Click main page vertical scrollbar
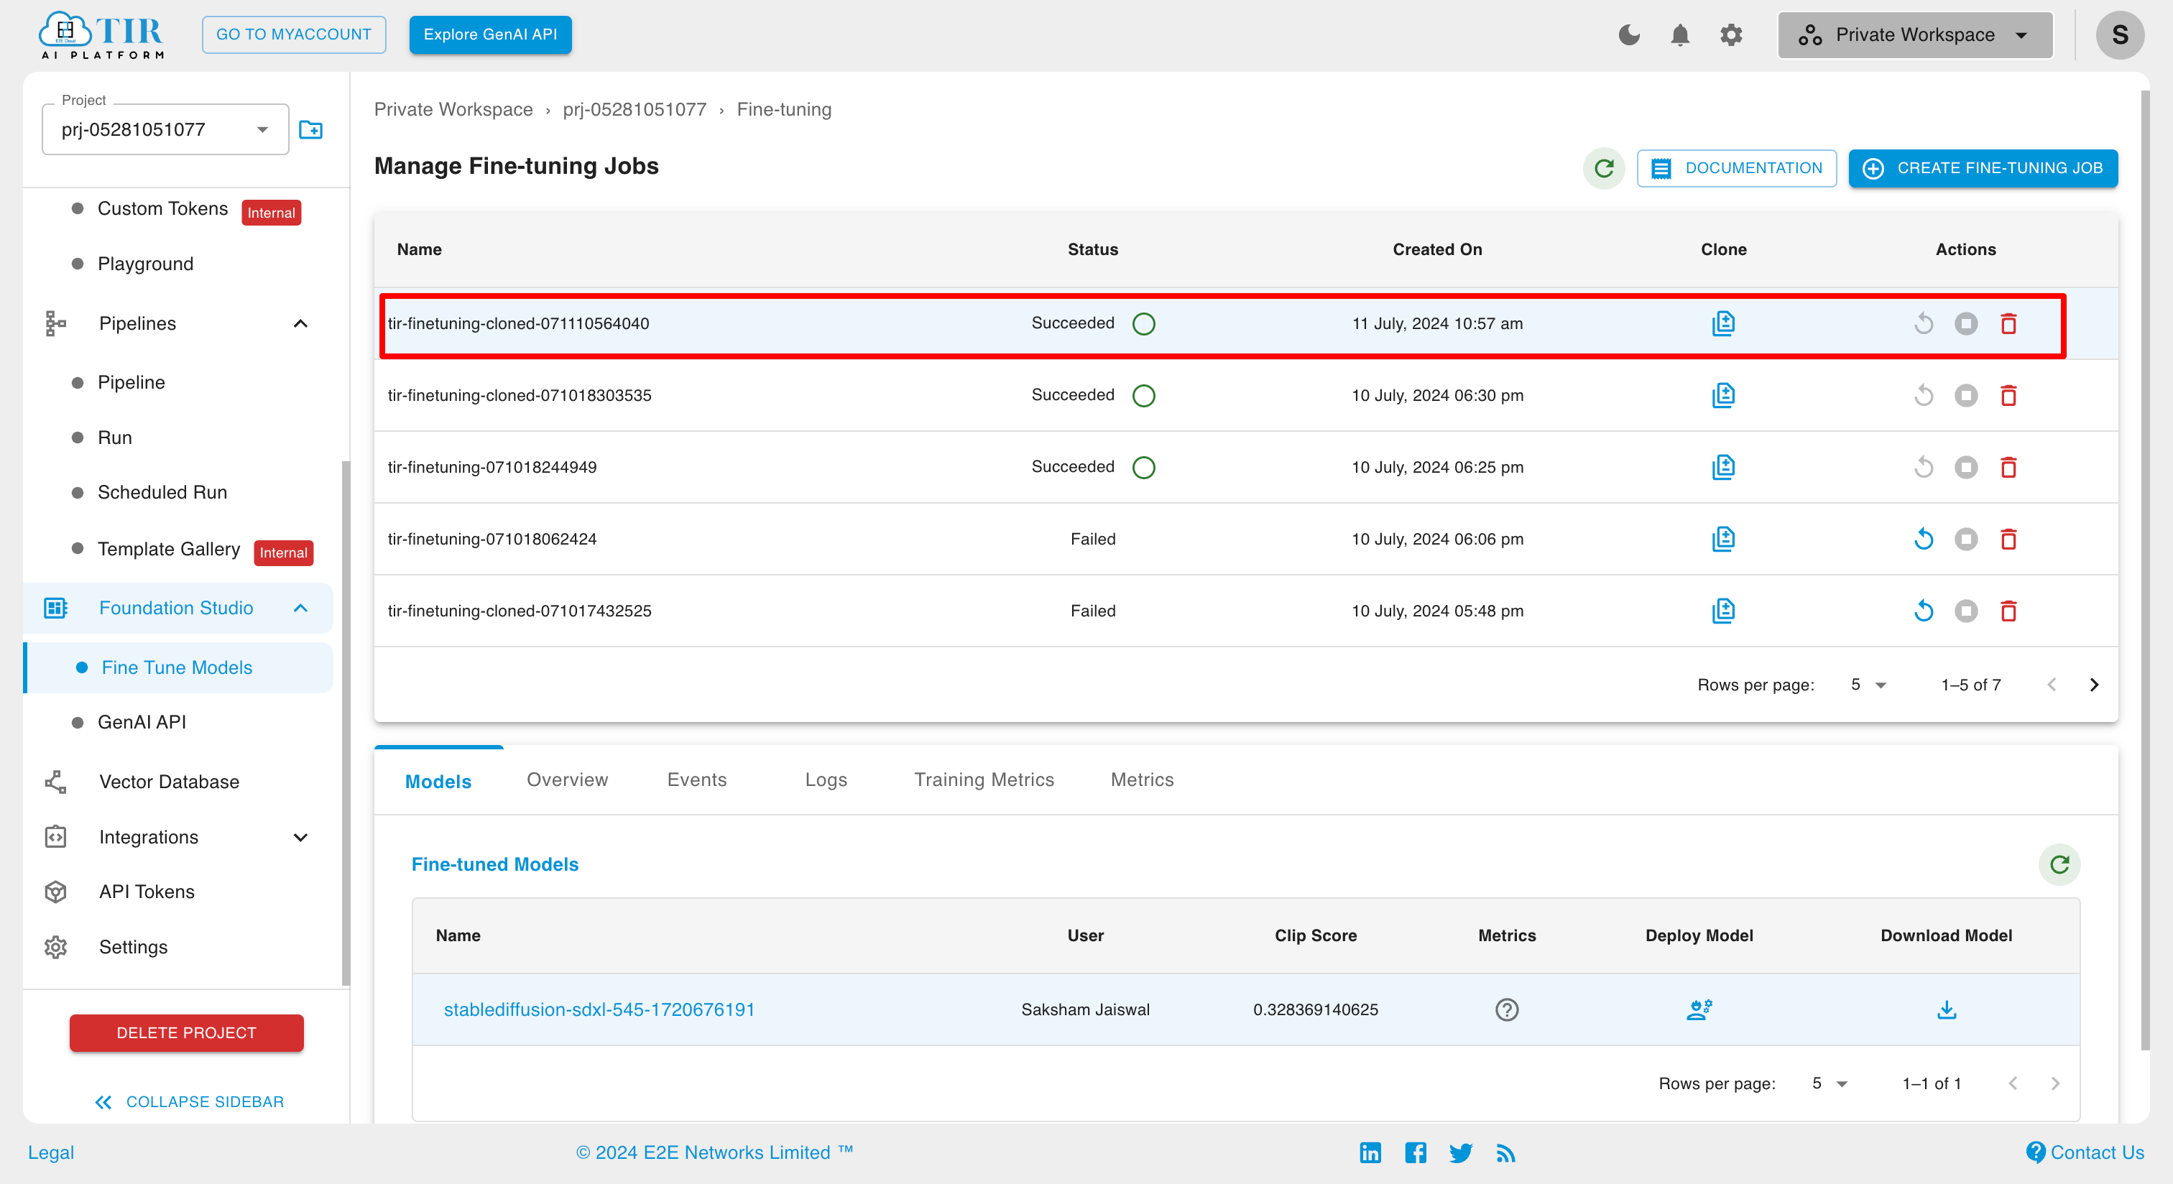 pyautogui.click(x=2145, y=569)
